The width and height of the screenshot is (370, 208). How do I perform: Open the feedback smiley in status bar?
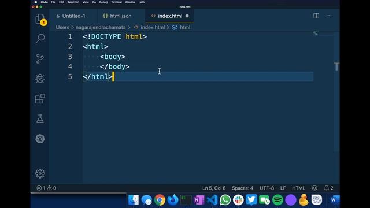(314, 188)
